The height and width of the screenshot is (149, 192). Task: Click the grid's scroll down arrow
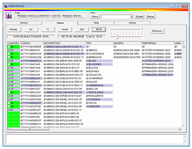pyautogui.click(x=183, y=126)
